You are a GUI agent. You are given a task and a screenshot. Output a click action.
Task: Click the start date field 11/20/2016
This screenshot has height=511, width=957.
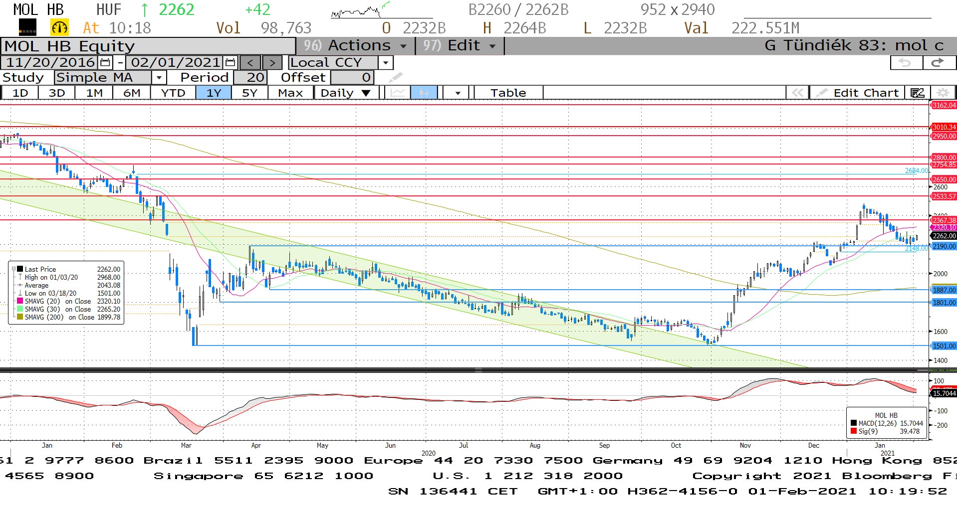tap(50, 63)
